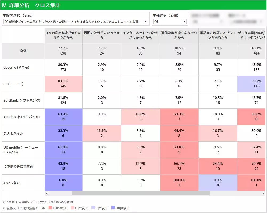Click the +10pt以上 legend color swatch
Viewport: 267px width, 213px height.
click(x=50, y=208)
